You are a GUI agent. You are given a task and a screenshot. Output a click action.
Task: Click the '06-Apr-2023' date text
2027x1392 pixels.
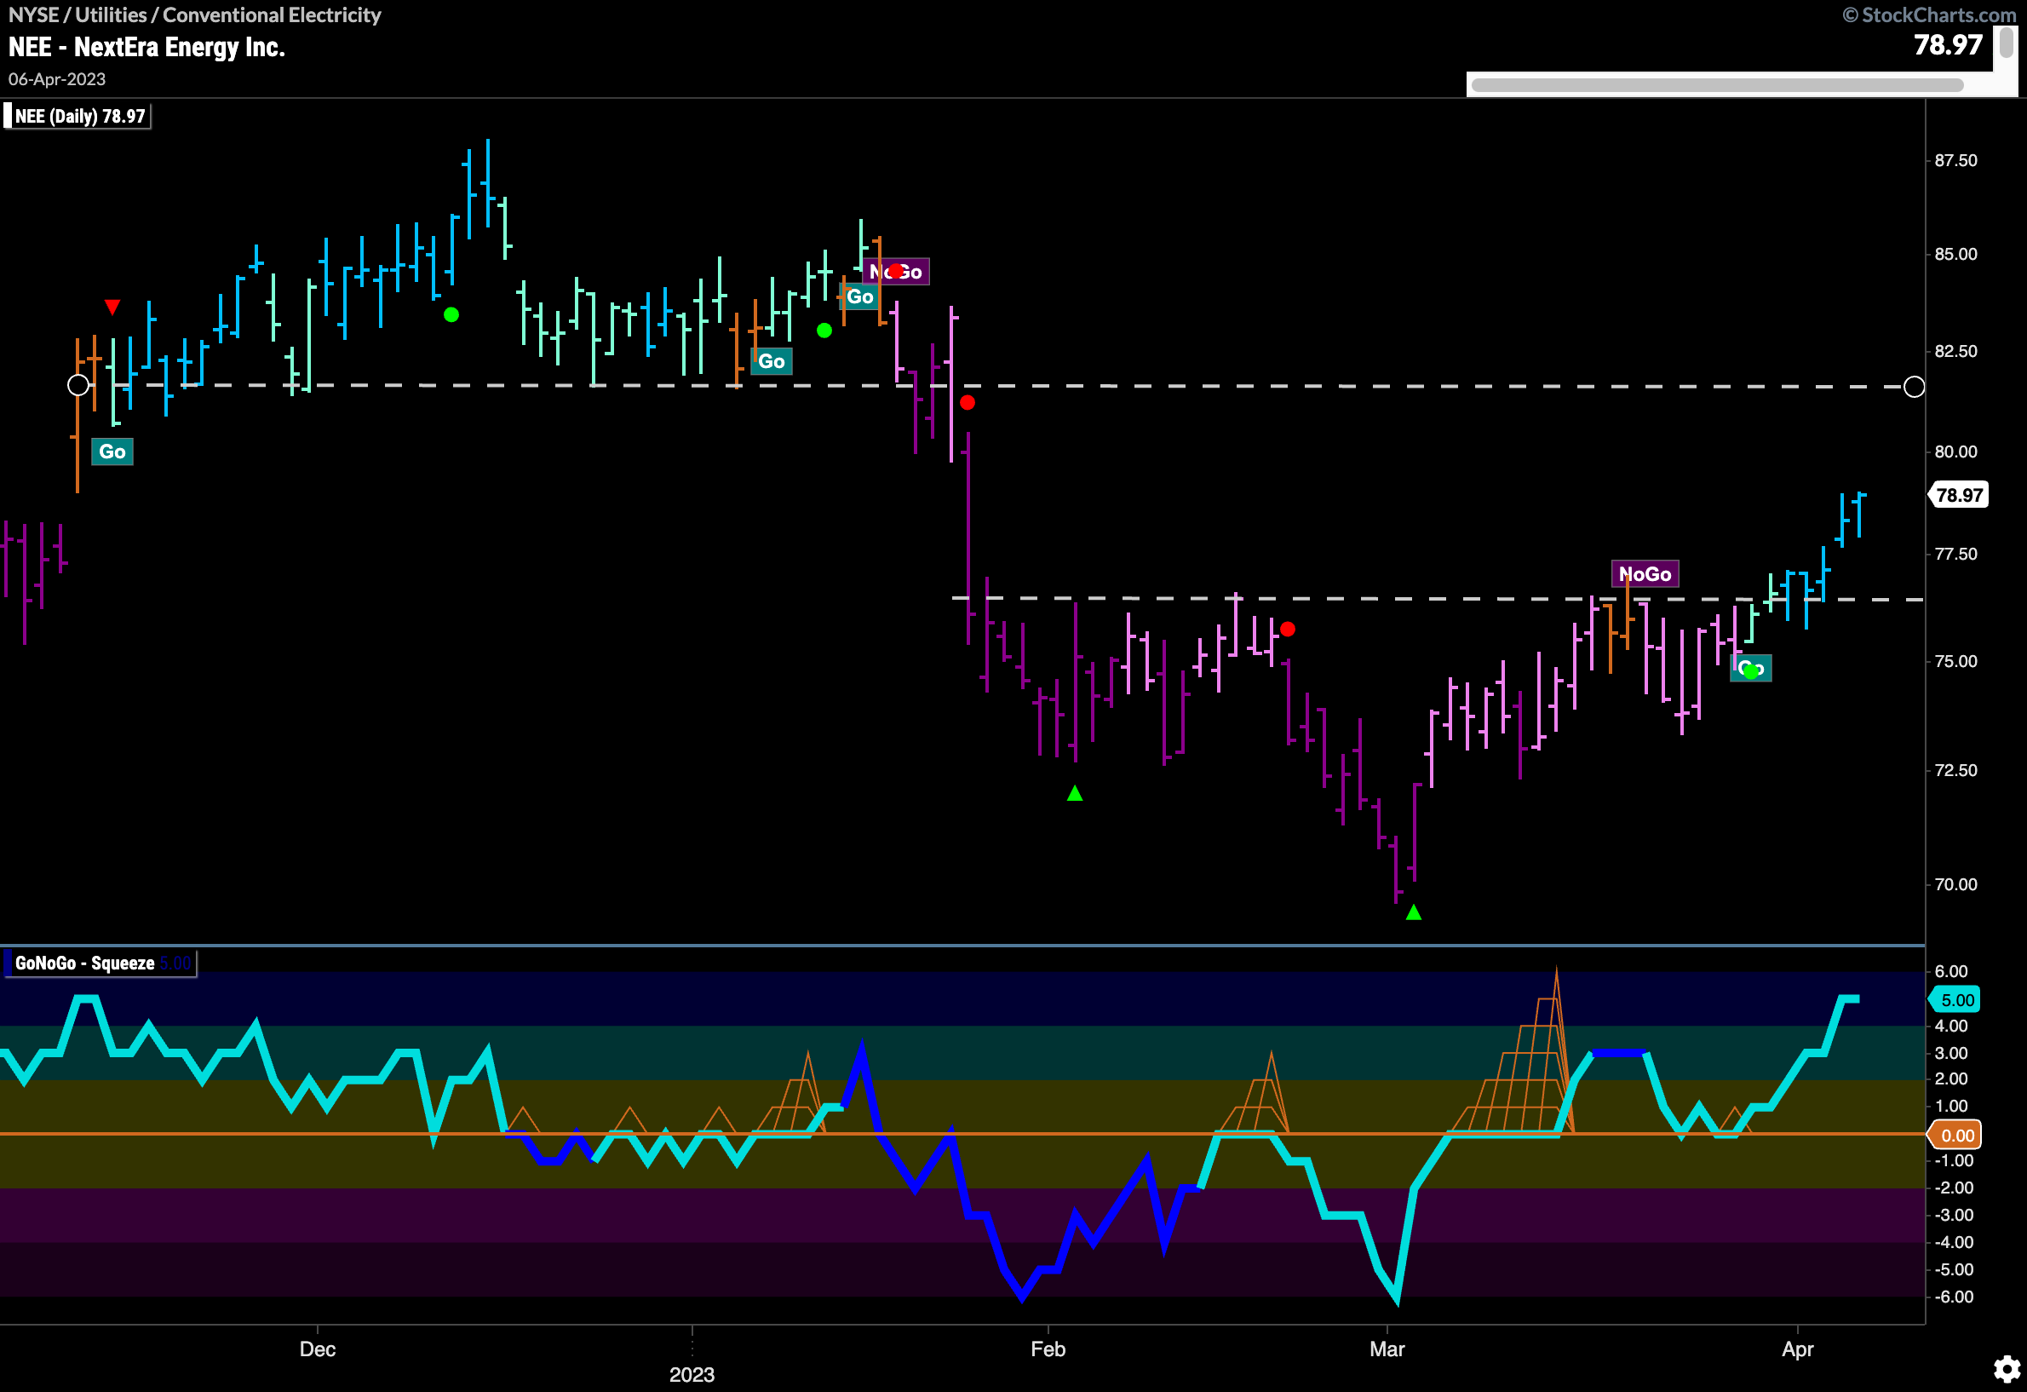coord(57,79)
